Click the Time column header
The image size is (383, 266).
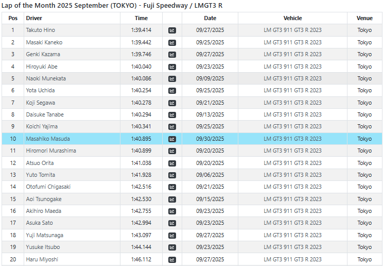tap(141, 18)
